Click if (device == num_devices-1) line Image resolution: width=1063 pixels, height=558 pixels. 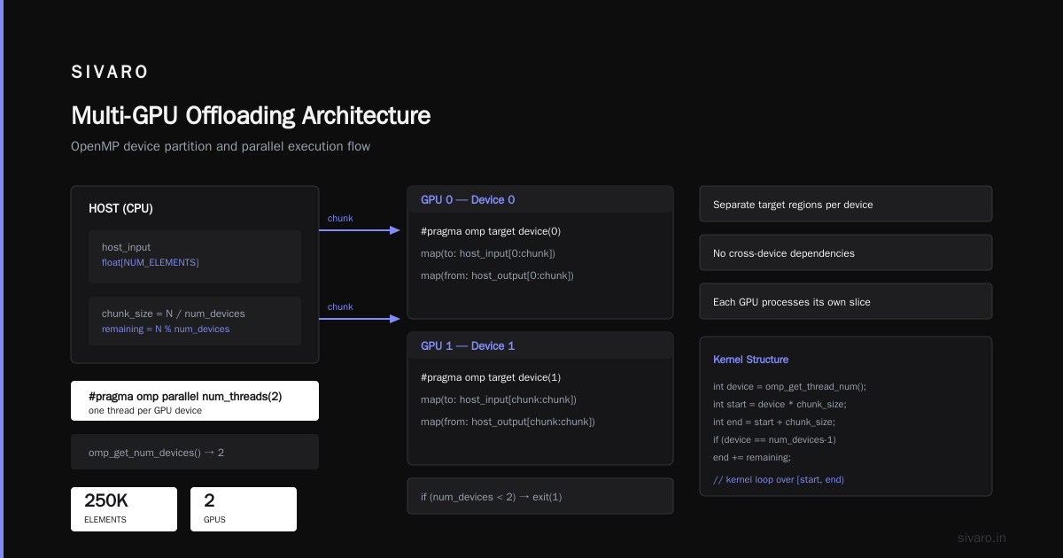774,439
